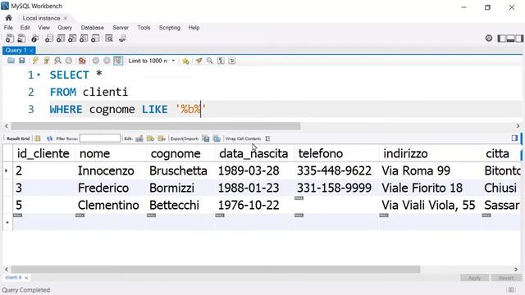Export recordset to external file icon
Viewport: 525px width, 295px height.
(206, 138)
